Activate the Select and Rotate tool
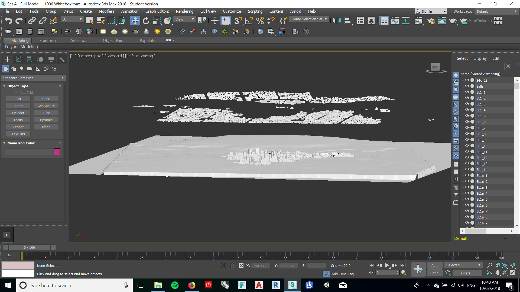 (146, 21)
